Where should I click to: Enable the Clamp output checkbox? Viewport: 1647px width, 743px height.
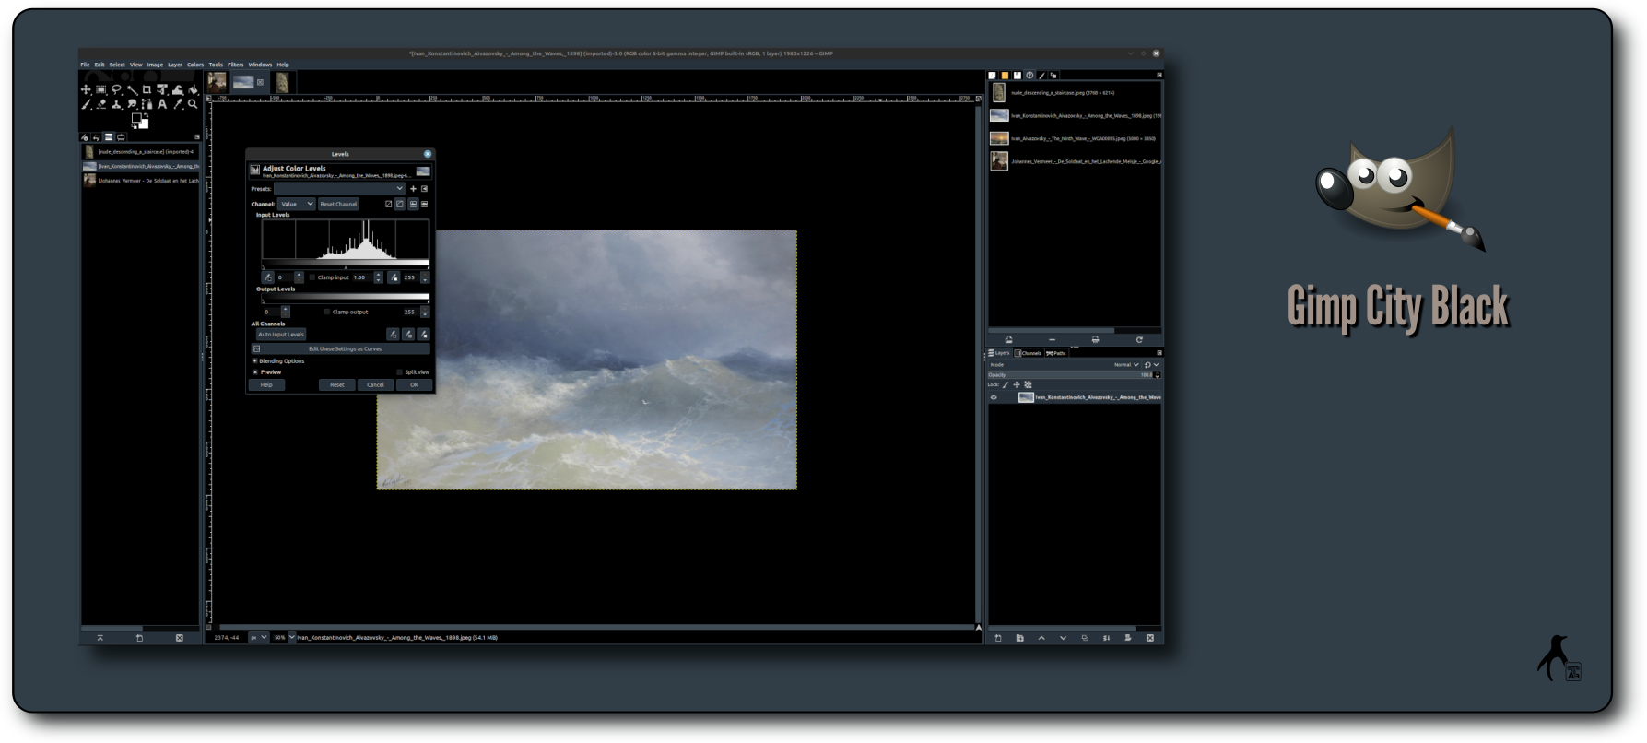[327, 312]
